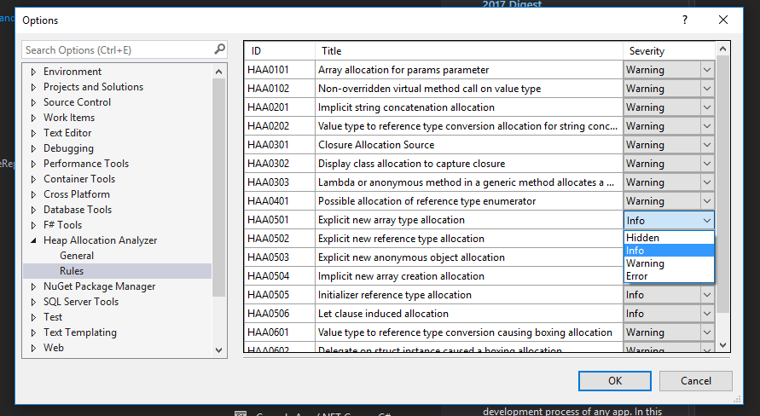
Task: Click the OK button
Action: [615, 381]
